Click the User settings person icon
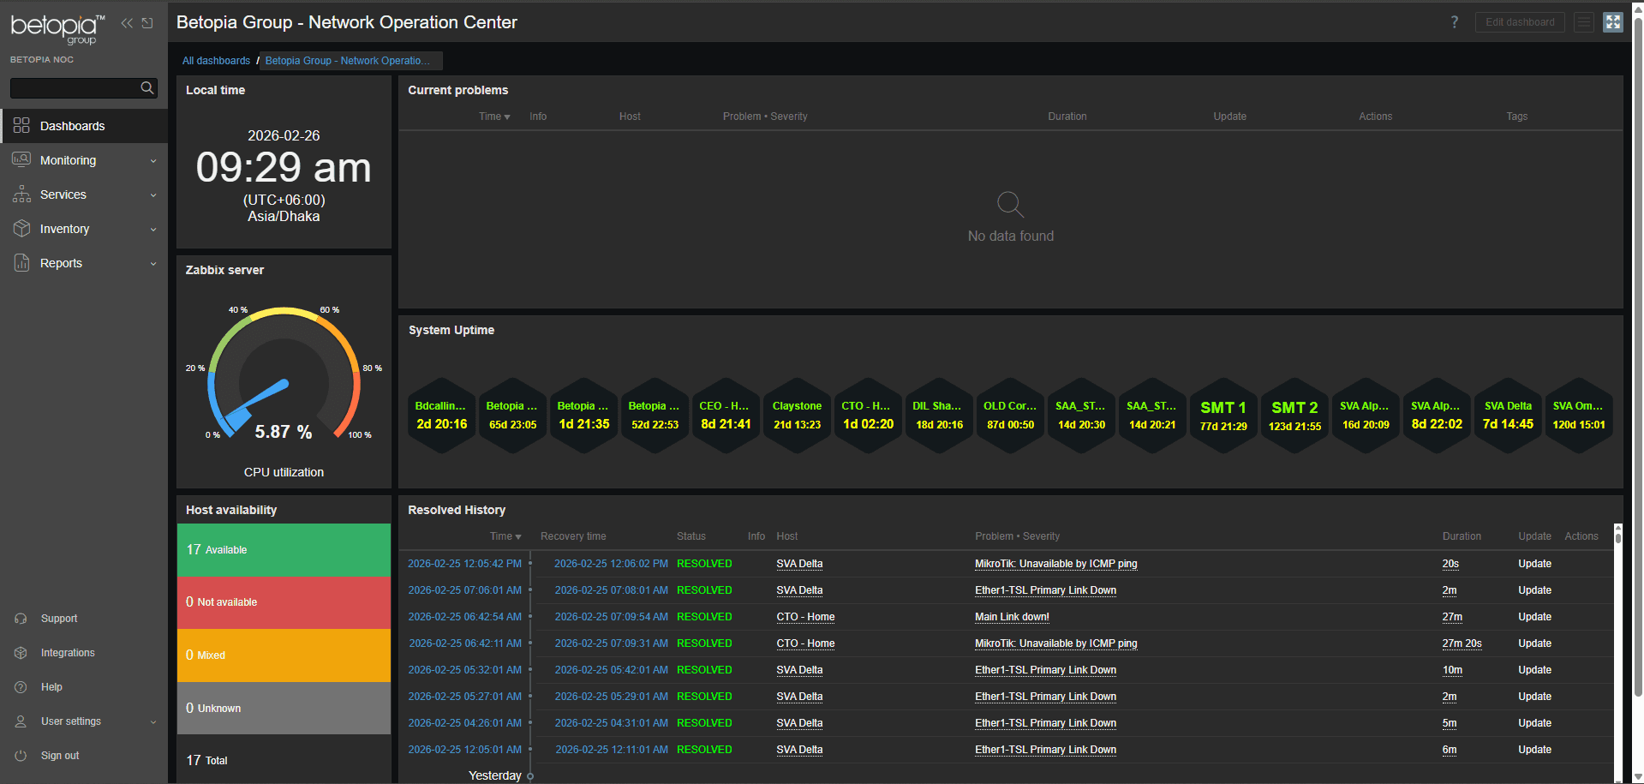Screen dimensions: 1644x784 click(21, 721)
